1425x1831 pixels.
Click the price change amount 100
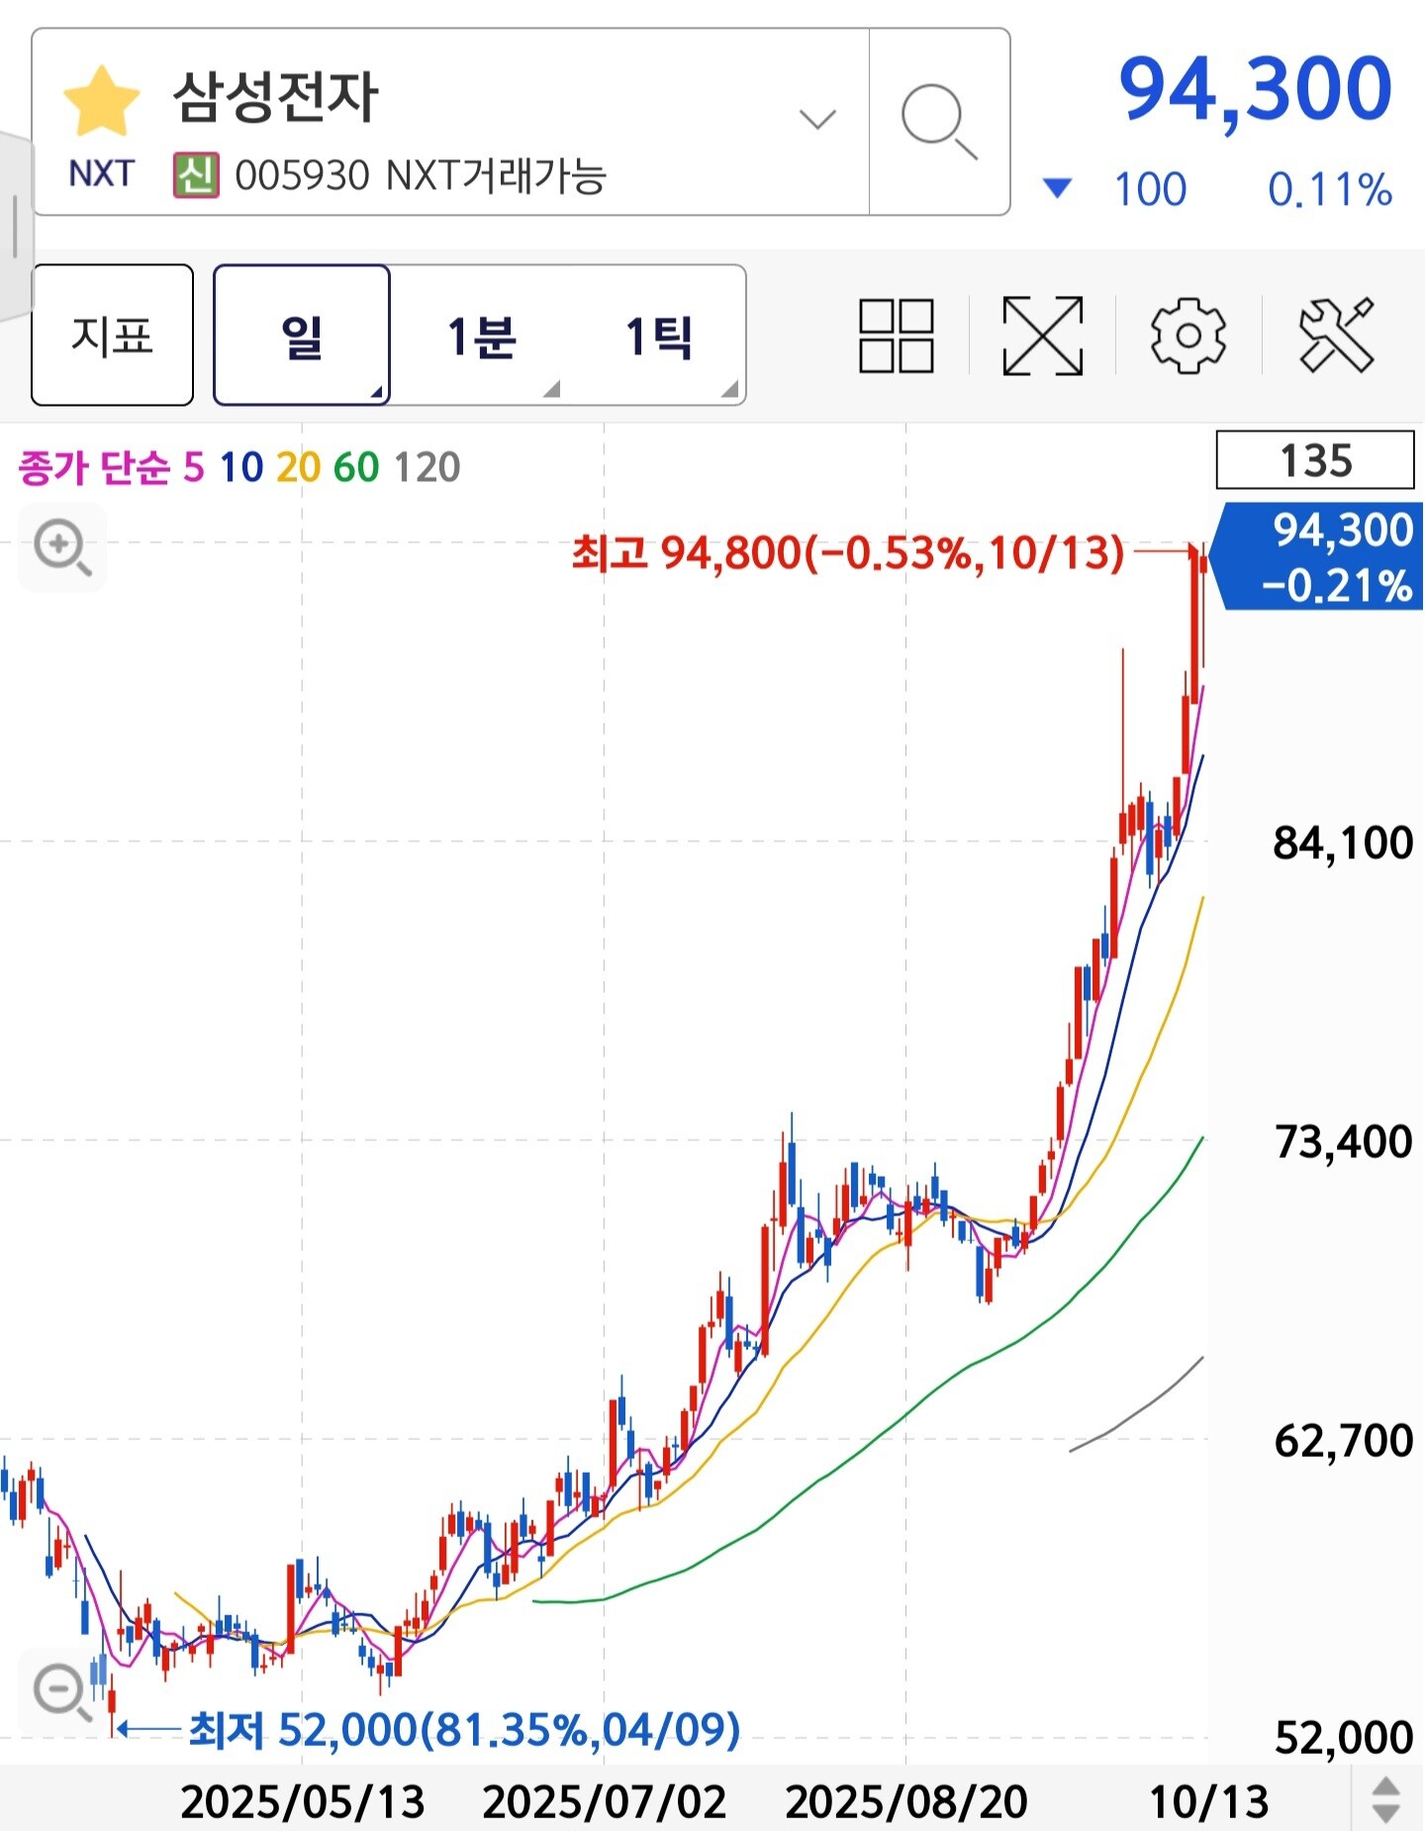coord(1150,189)
